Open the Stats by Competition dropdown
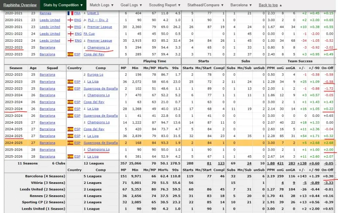 (63, 5)
